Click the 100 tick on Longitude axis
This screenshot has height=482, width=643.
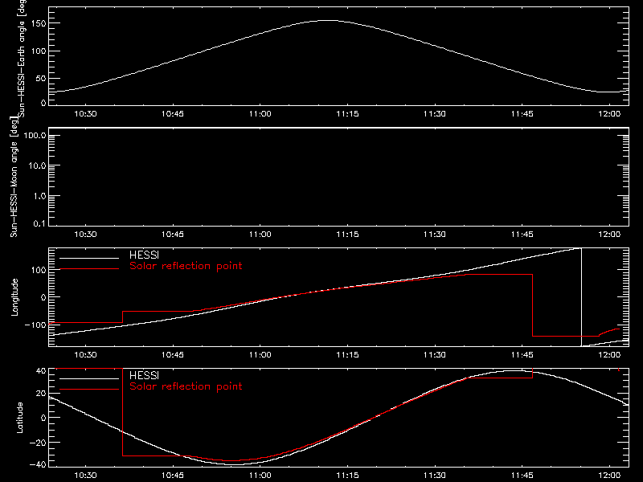click(38, 270)
